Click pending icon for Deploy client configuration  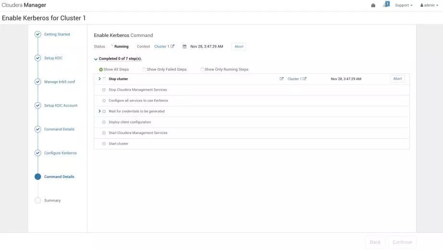point(104,122)
